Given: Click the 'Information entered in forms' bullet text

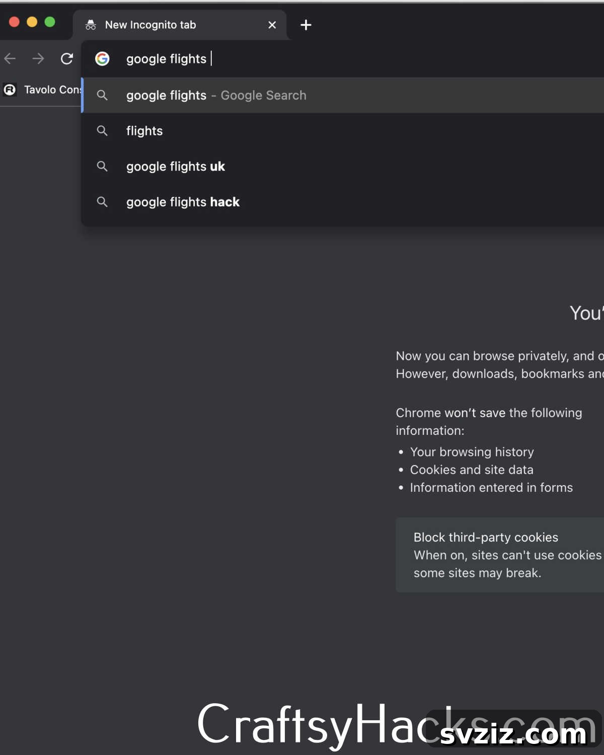Looking at the screenshot, I should click(x=491, y=488).
